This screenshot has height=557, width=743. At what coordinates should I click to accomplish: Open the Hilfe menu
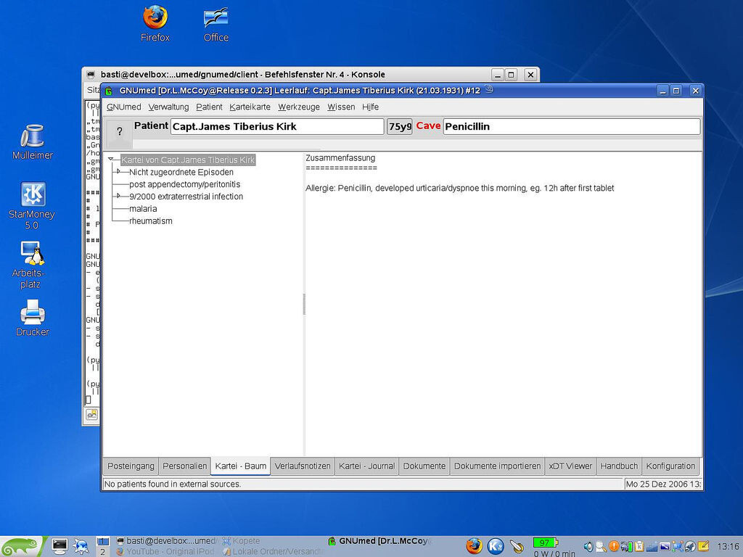click(x=371, y=107)
